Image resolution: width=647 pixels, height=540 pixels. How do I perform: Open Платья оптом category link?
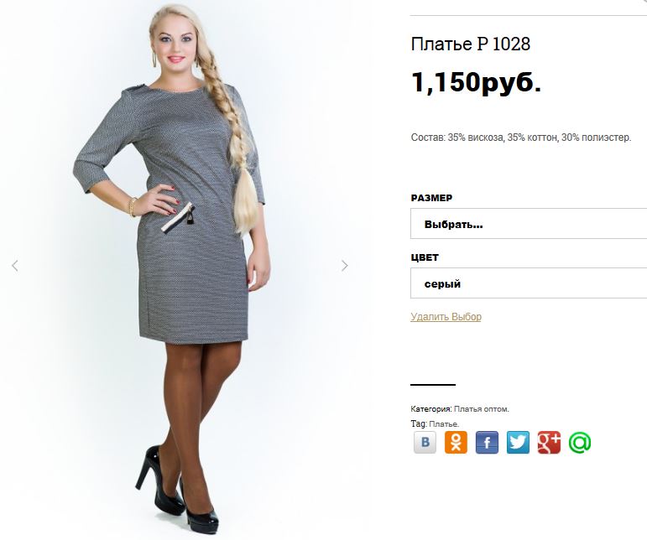tap(481, 409)
